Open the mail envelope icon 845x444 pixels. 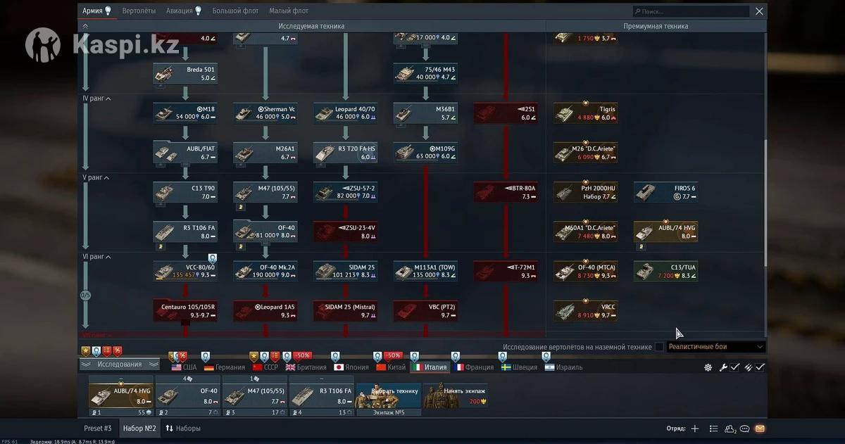[x=760, y=429]
